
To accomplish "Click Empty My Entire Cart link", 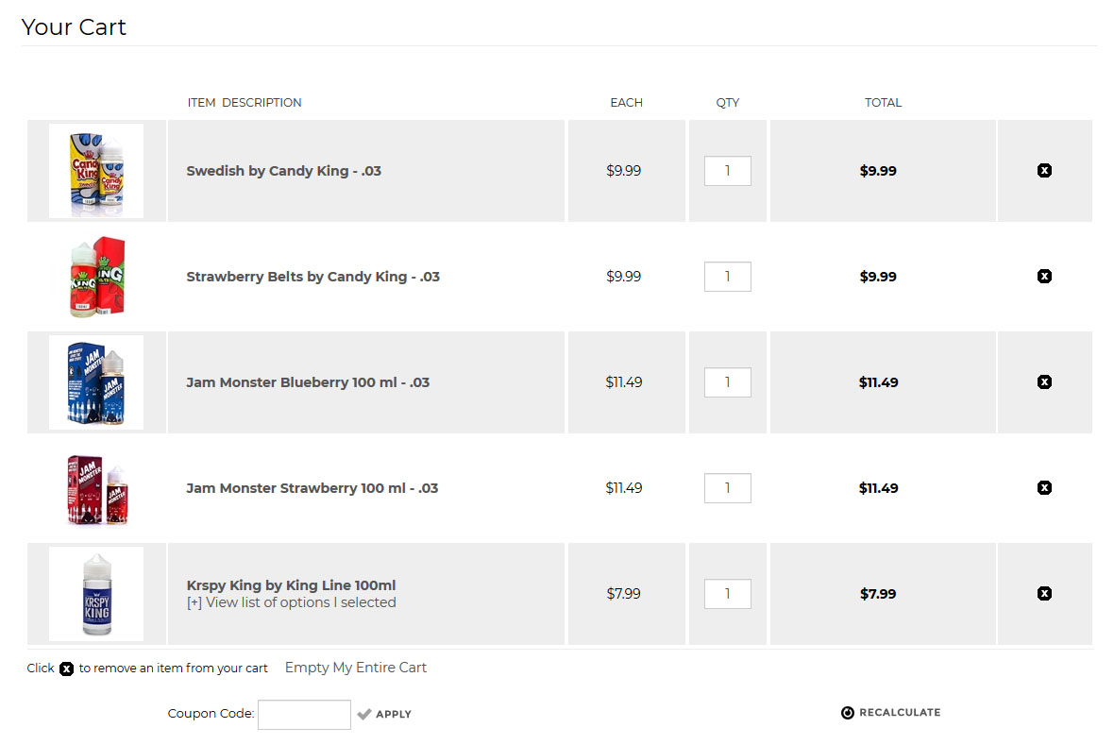I will [x=355, y=668].
